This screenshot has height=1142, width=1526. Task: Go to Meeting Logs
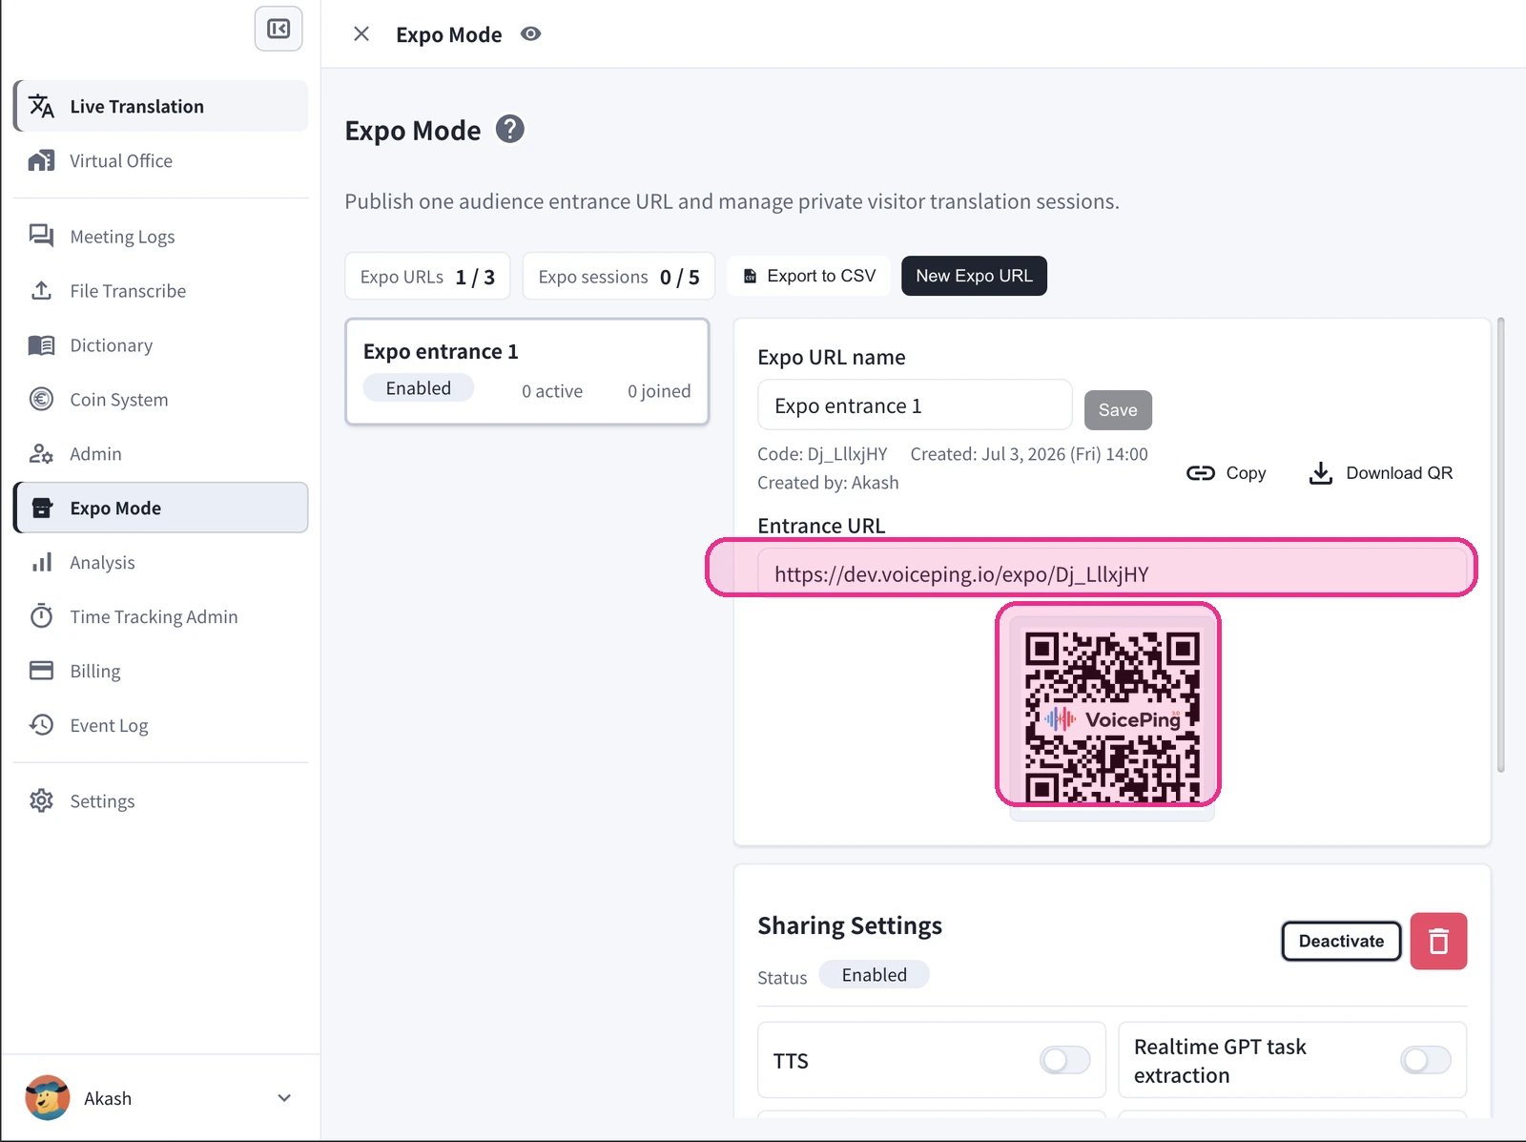[160, 236]
